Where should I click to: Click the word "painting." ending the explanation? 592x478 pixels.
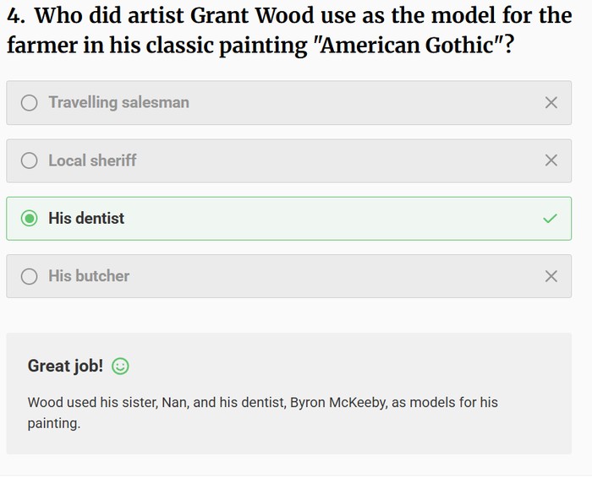pyautogui.click(x=54, y=423)
